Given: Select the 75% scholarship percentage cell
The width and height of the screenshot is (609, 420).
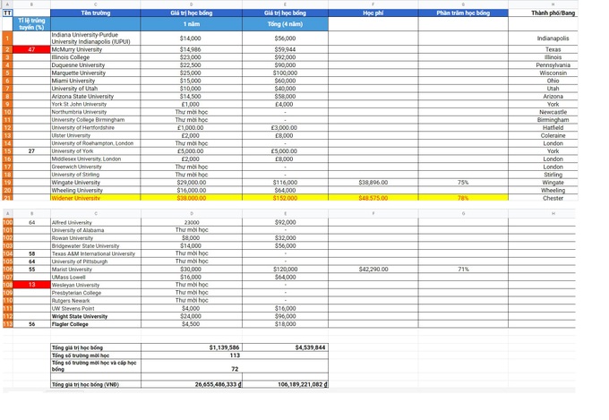Looking at the screenshot, I should click(463, 182).
